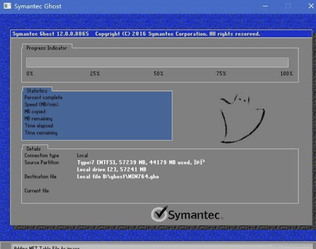This screenshot has height=249, width=316.
Task: Click the 0% progress mark
Action: [x=29, y=74]
